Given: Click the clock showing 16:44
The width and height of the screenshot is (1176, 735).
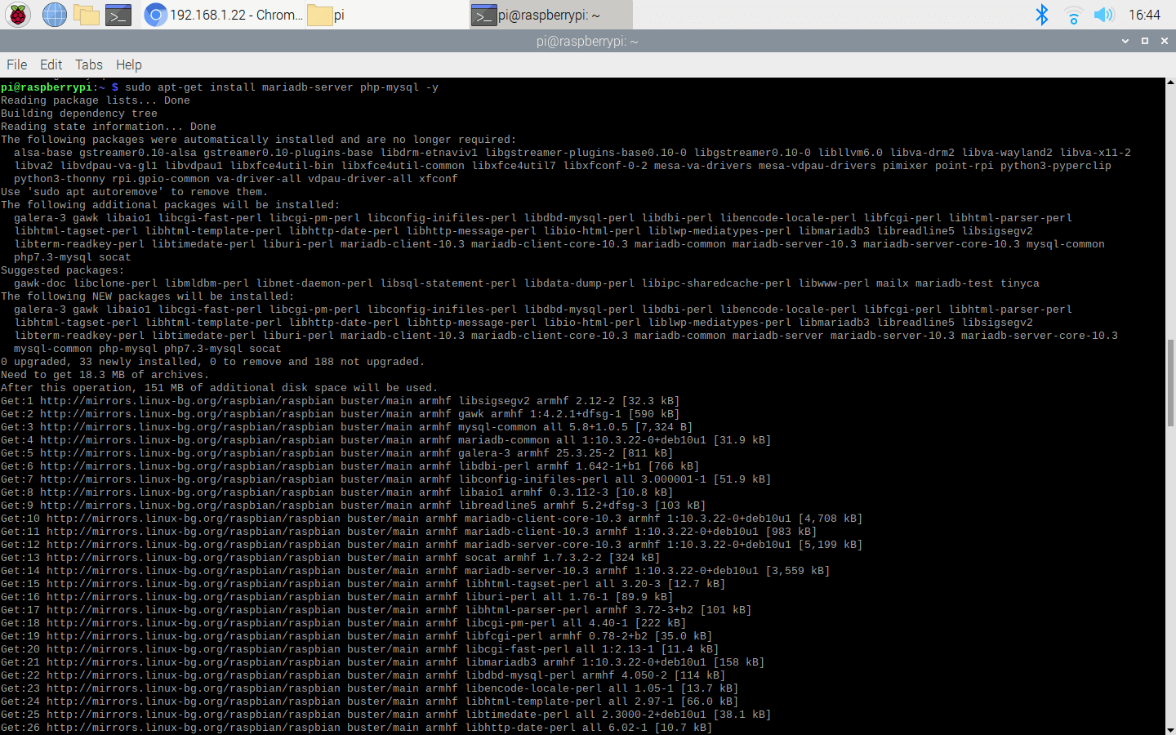Looking at the screenshot, I should (x=1147, y=14).
